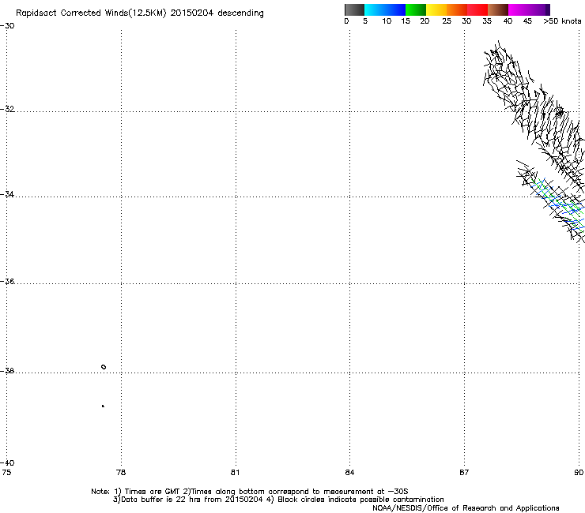Click the '-36' latitude axis label

pyautogui.click(x=7, y=281)
